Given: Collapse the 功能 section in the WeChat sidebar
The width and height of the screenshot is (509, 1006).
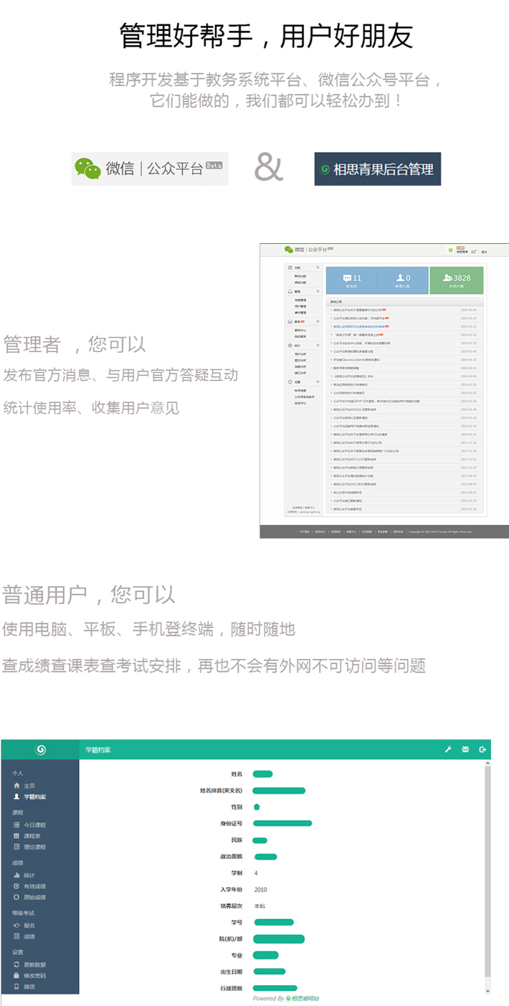Looking at the screenshot, I should 318,267.
